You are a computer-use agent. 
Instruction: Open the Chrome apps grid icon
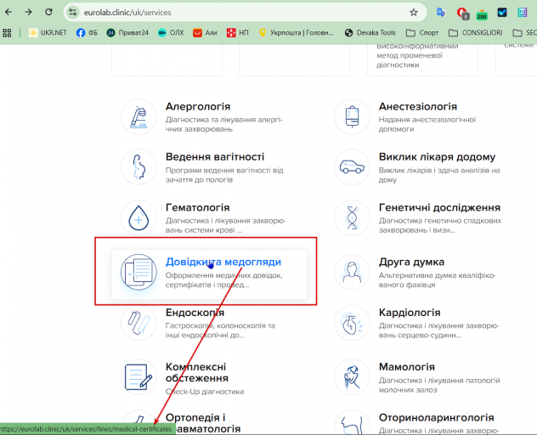(x=7, y=33)
